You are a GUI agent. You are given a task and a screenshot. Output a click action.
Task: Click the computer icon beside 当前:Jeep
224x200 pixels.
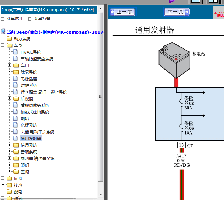[x=3, y=32]
